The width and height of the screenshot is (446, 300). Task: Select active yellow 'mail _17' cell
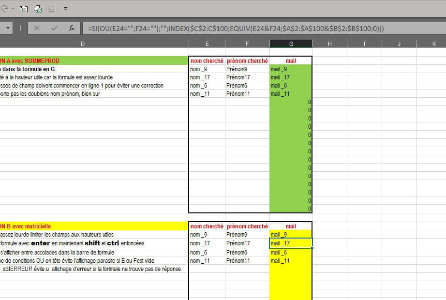(291, 243)
